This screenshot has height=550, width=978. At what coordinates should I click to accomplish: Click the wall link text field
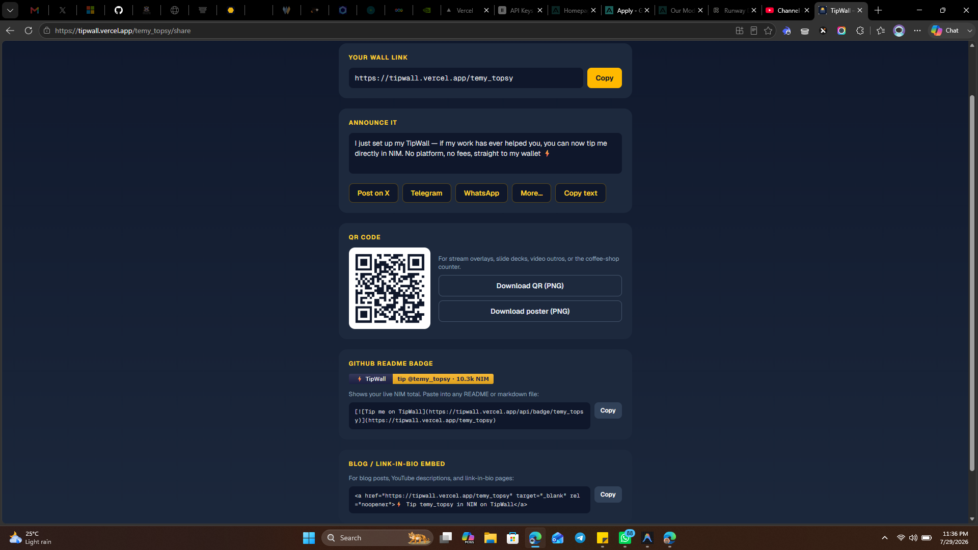(466, 78)
